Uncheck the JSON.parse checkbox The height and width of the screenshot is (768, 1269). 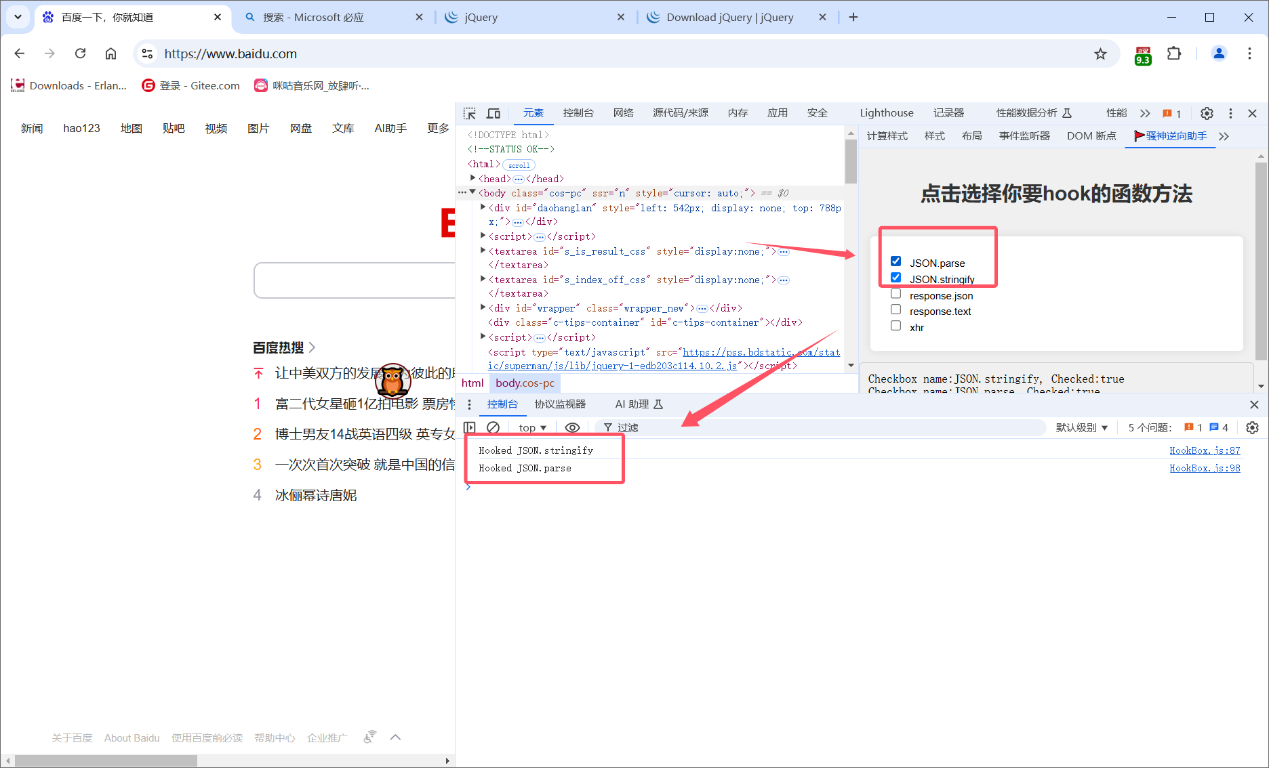click(895, 261)
